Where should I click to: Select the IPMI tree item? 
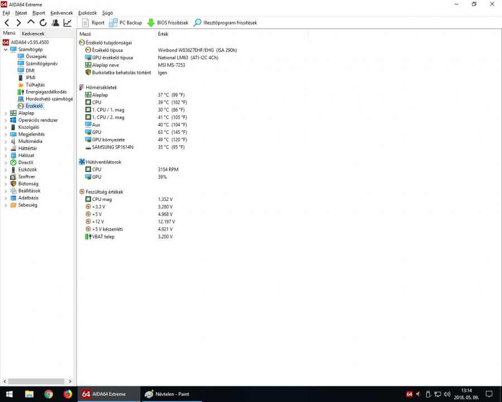tap(27, 78)
